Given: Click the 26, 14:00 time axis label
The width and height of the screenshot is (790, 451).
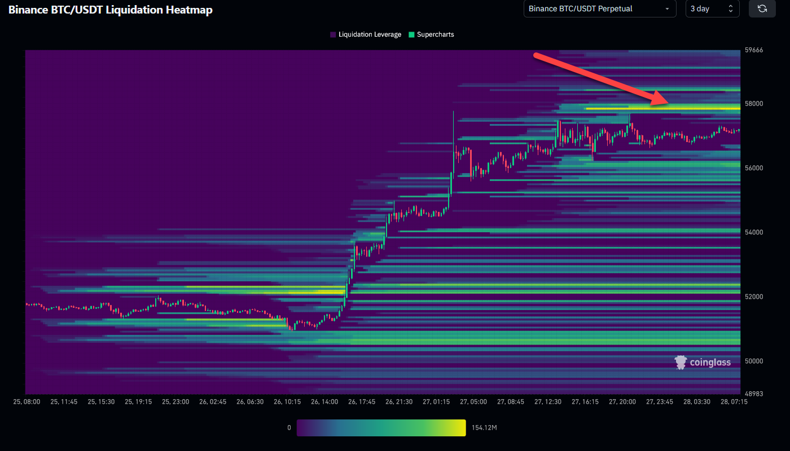Looking at the screenshot, I should (x=324, y=402).
